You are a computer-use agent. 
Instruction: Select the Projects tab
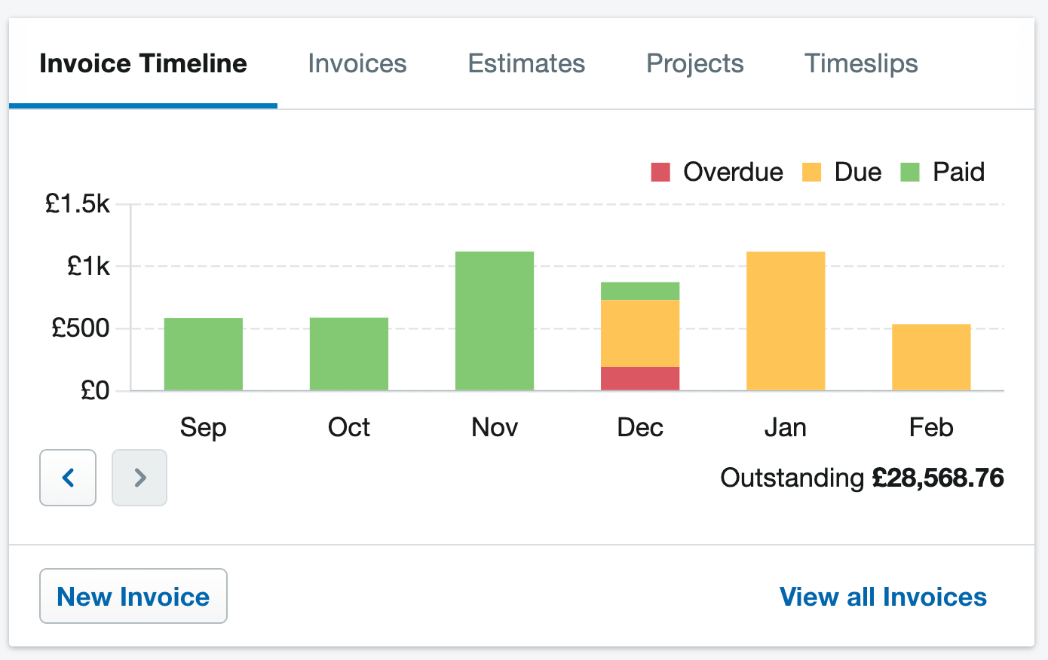click(694, 63)
